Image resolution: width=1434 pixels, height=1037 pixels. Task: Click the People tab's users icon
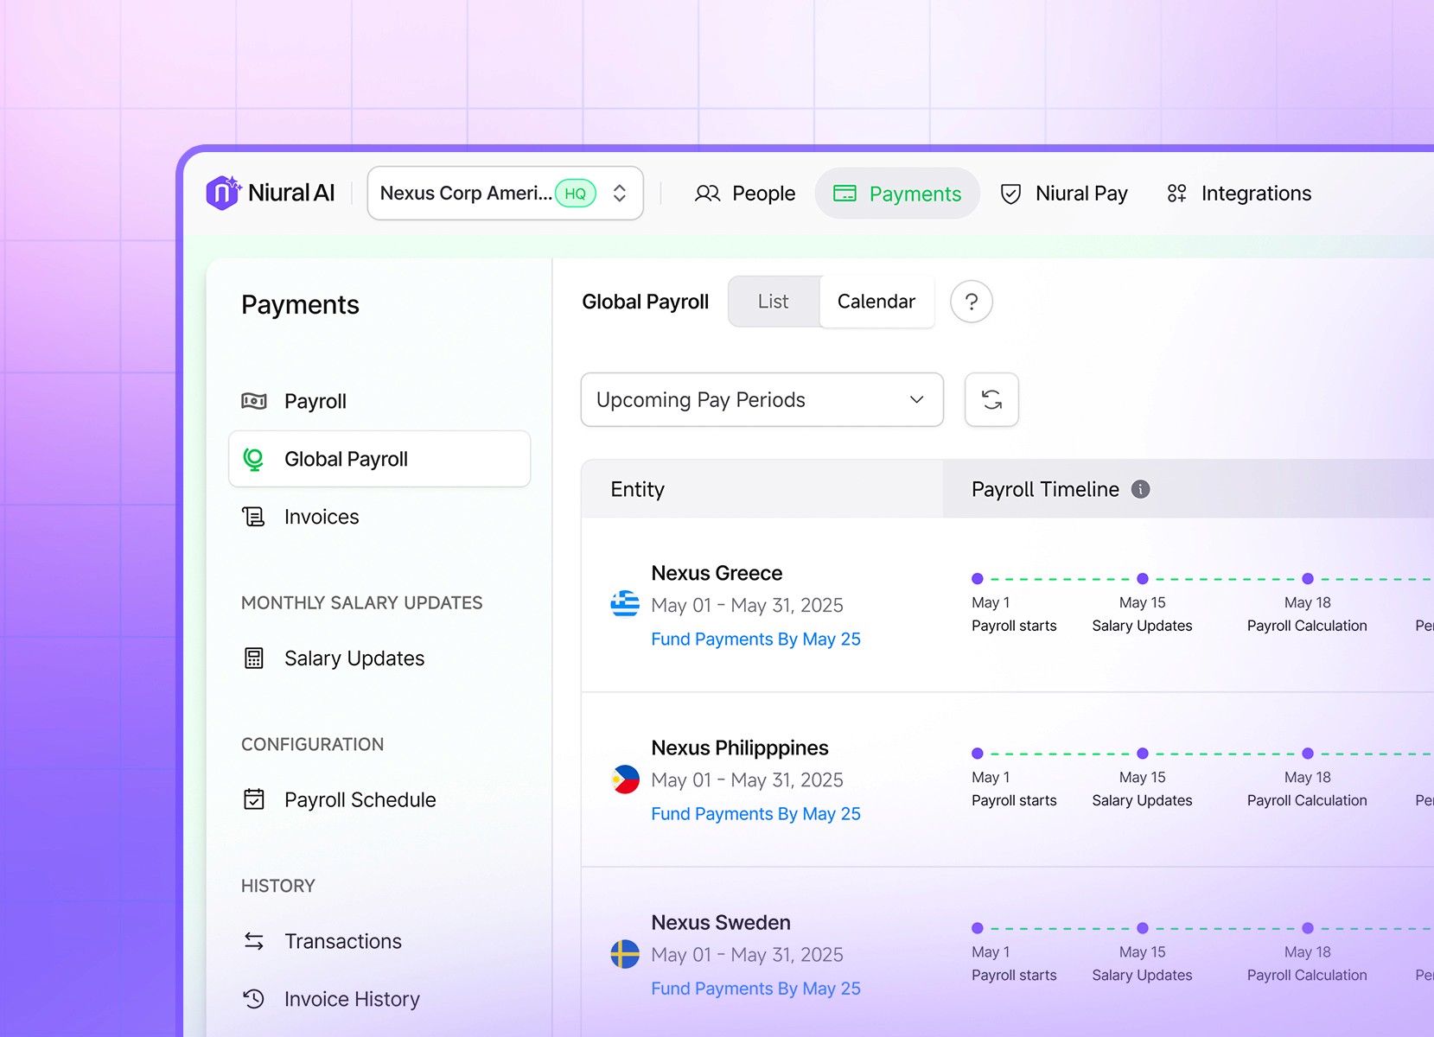click(708, 194)
